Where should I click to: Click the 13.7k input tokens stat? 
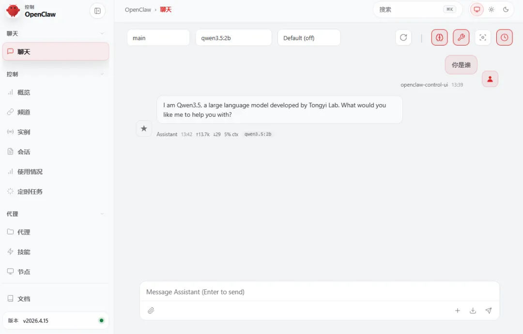click(203, 135)
